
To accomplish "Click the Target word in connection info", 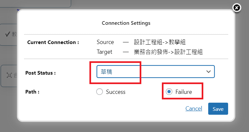I will coord(104,52).
